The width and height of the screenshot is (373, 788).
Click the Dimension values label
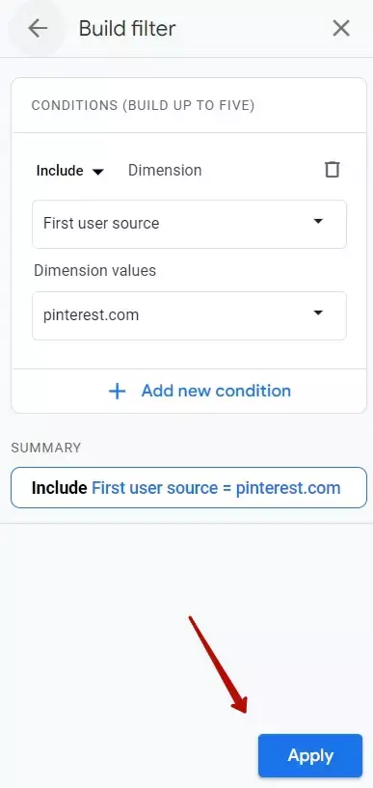94,270
